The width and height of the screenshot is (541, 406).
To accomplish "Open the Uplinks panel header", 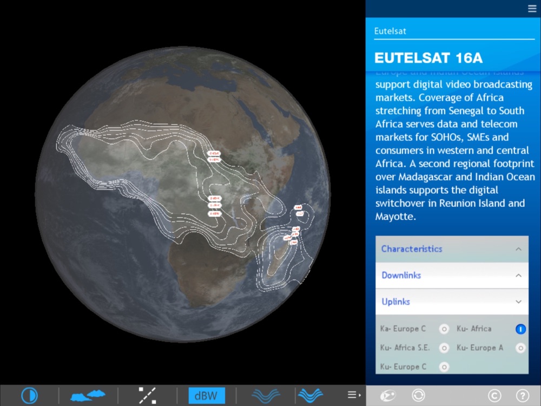I will pos(452,302).
